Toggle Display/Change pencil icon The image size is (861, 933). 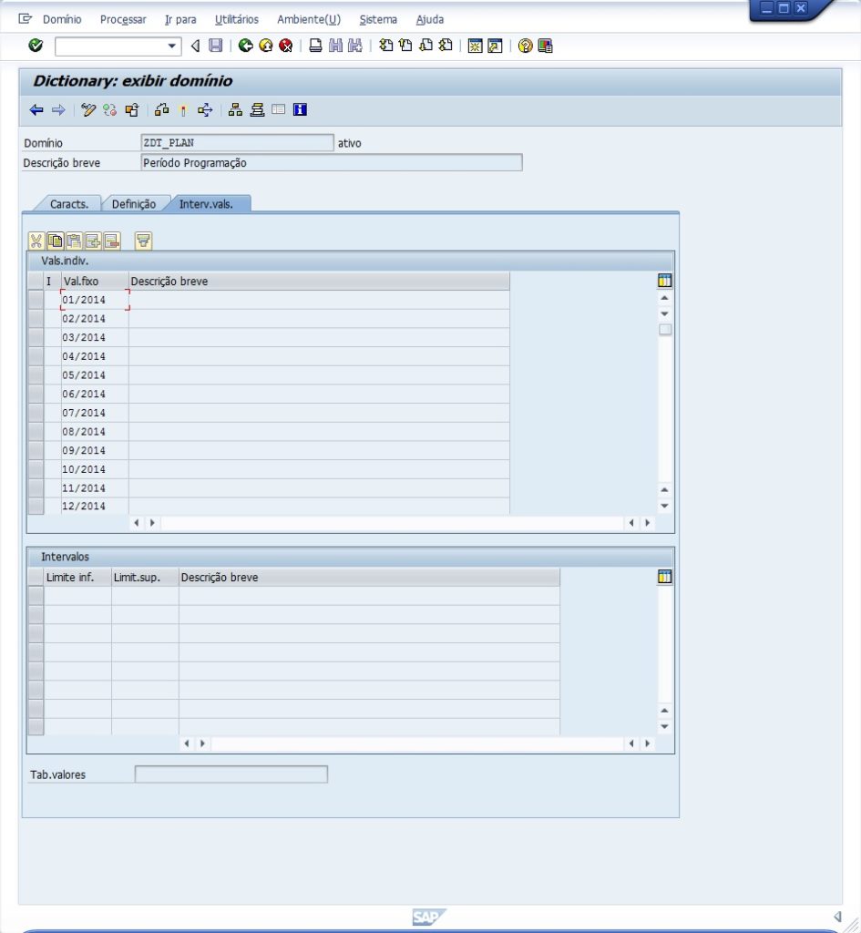(88, 110)
